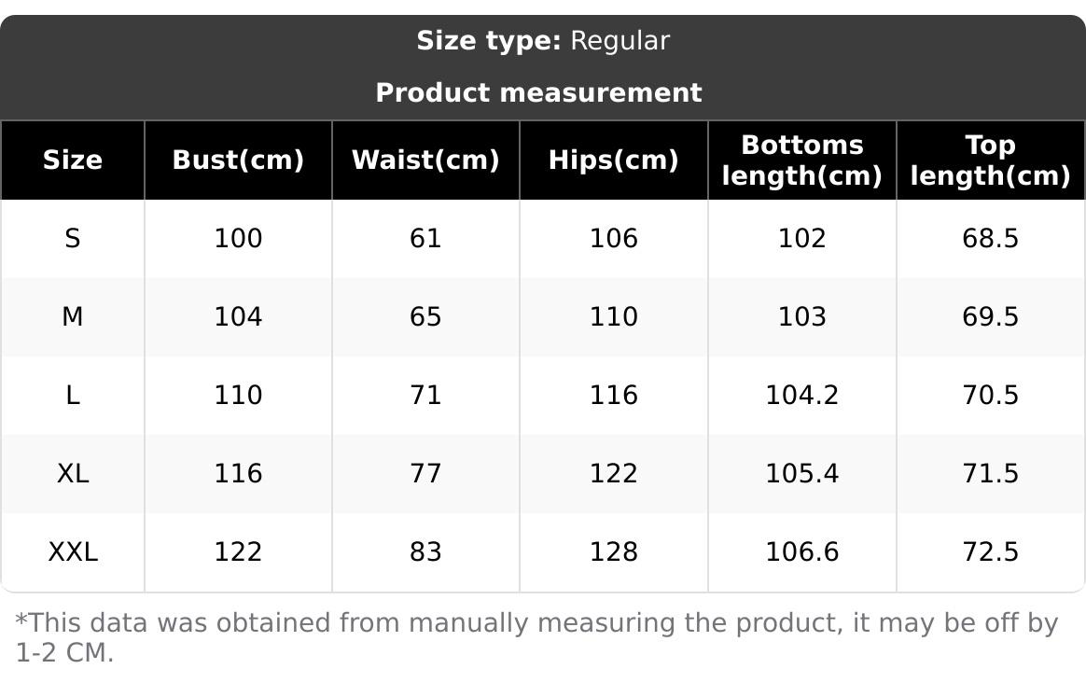Viewport: 1086px width, 683px height.
Task: Click the Hips(cm) column header
Action: pyautogui.click(x=613, y=160)
